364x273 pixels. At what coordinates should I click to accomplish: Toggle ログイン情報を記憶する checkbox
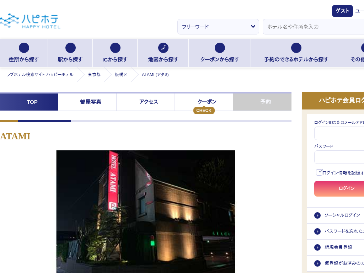[319, 172]
